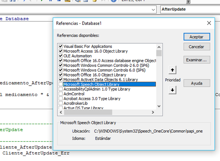Check the AdmControl reference box
The image size is (220, 161).
click(x=60, y=94)
